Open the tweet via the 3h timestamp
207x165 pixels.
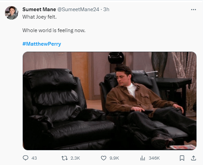106,9
